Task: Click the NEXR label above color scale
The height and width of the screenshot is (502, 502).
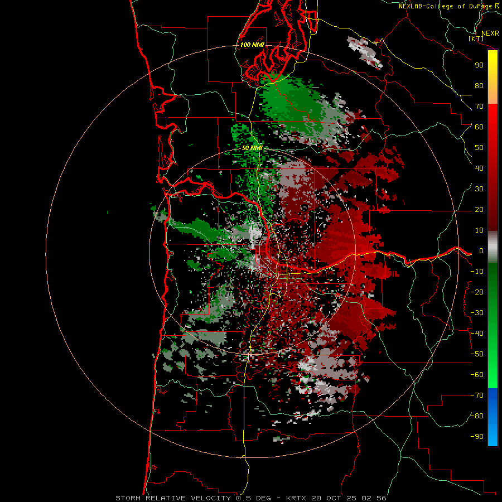Action: click(x=490, y=33)
